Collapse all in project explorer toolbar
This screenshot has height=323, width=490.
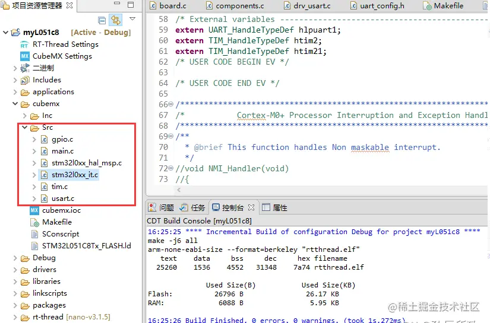[102, 20]
